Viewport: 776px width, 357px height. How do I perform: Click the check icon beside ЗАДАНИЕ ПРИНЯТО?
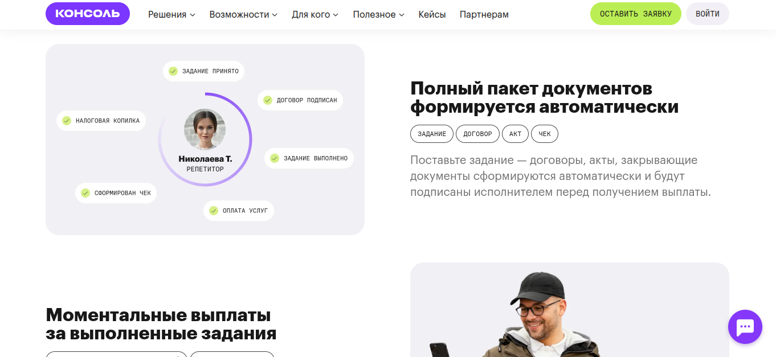click(173, 71)
